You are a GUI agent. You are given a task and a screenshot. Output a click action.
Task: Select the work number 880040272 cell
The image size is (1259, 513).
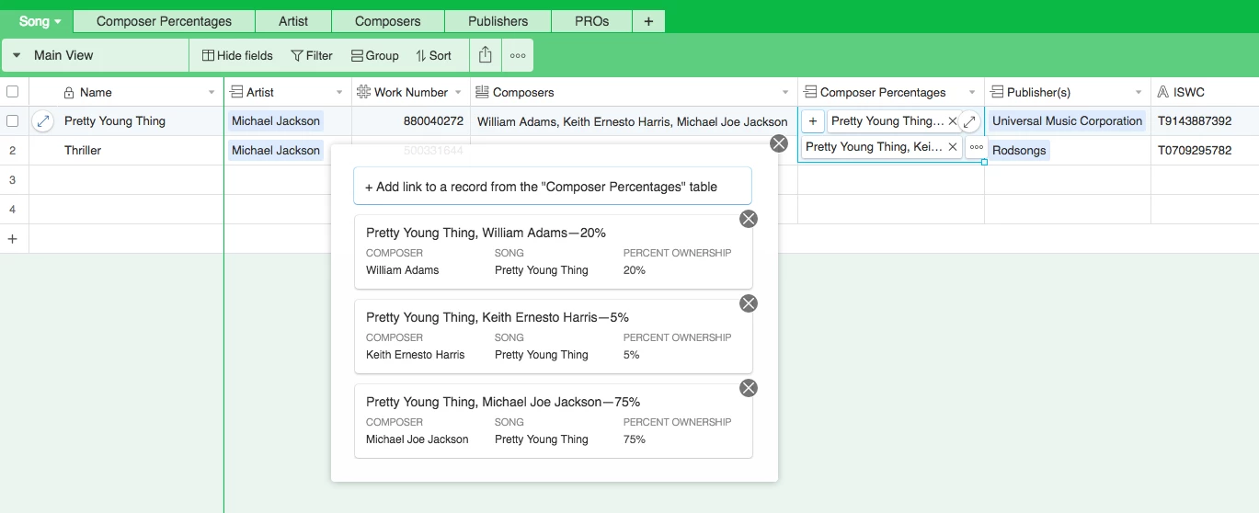(411, 121)
